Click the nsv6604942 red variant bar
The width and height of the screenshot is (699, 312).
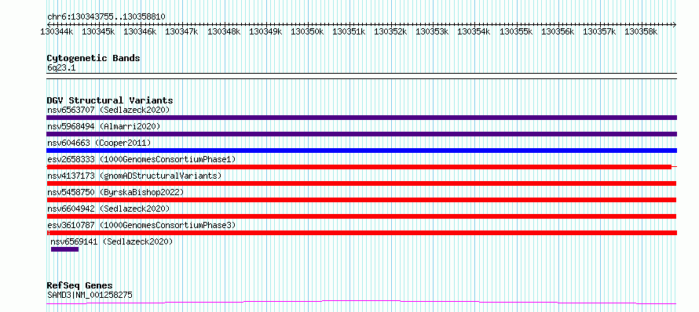click(361, 216)
